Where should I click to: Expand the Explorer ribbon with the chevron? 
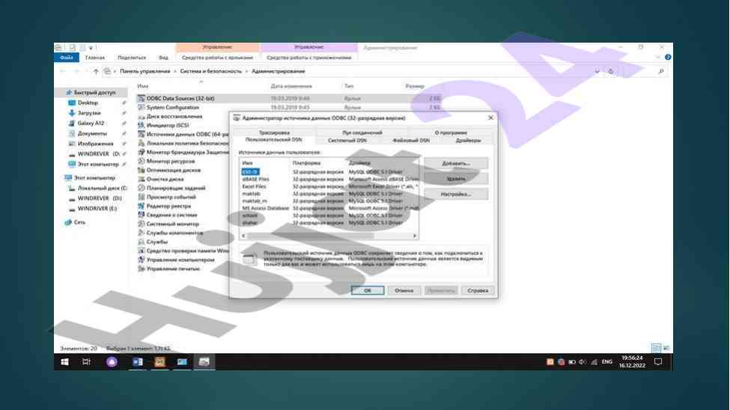[658, 58]
